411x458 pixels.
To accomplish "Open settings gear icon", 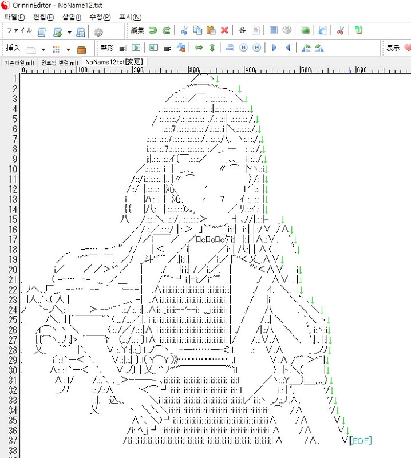I will pyautogui.click(x=98, y=32).
